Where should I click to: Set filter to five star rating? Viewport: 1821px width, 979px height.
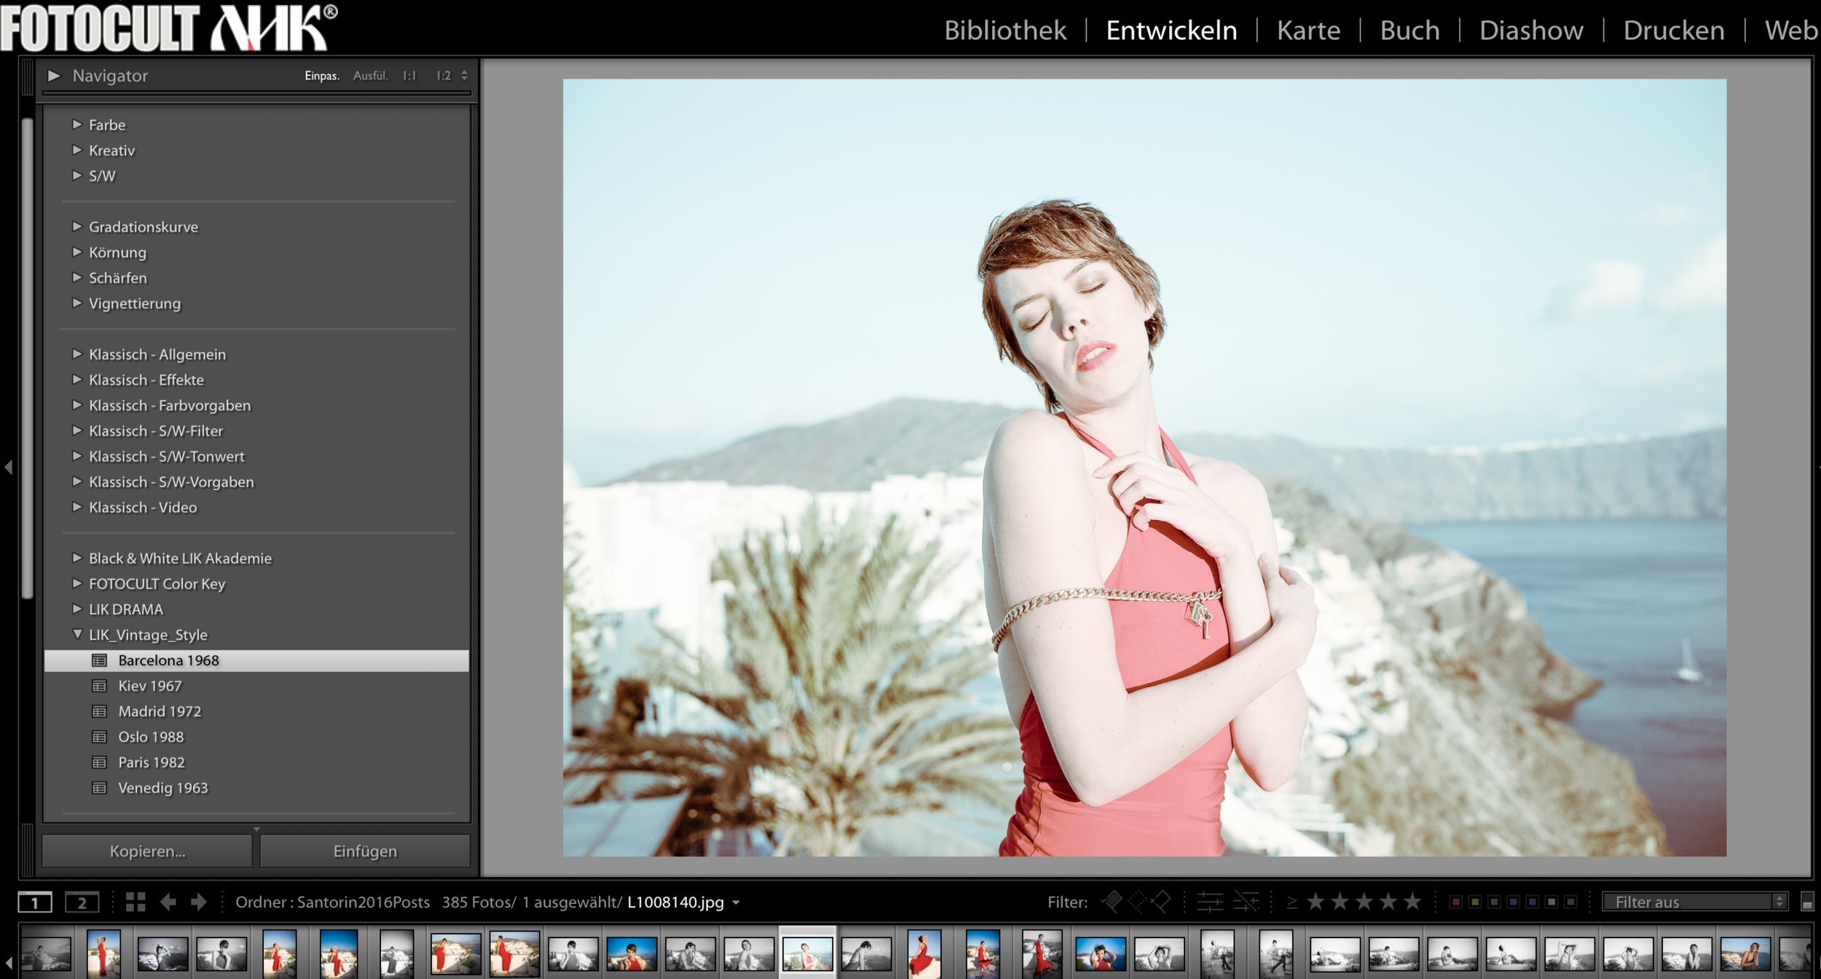[1412, 902]
